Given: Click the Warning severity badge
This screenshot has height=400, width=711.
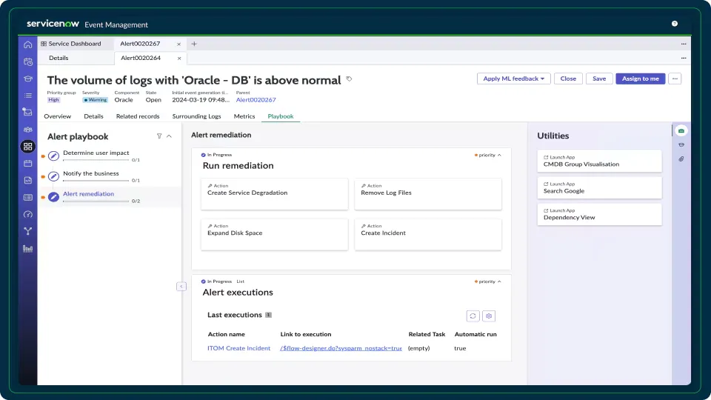Looking at the screenshot, I should pos(96,100).
